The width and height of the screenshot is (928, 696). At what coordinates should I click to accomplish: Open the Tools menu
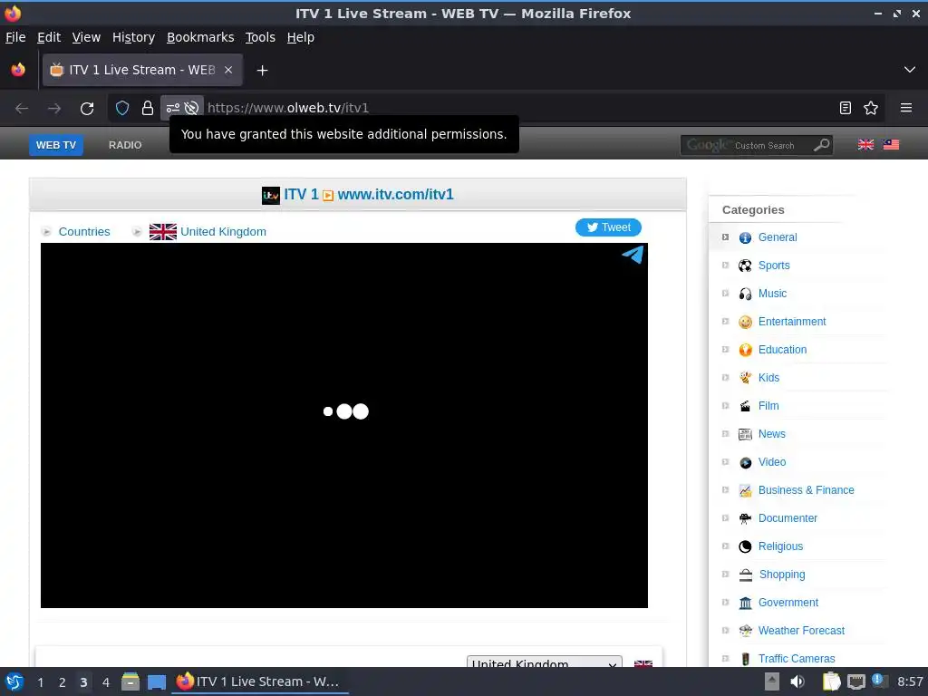click(260, 37)
